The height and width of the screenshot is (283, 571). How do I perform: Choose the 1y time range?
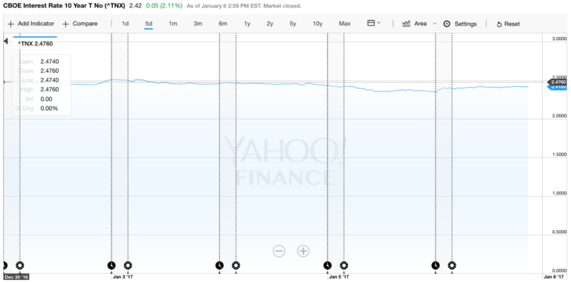point(248,24)
